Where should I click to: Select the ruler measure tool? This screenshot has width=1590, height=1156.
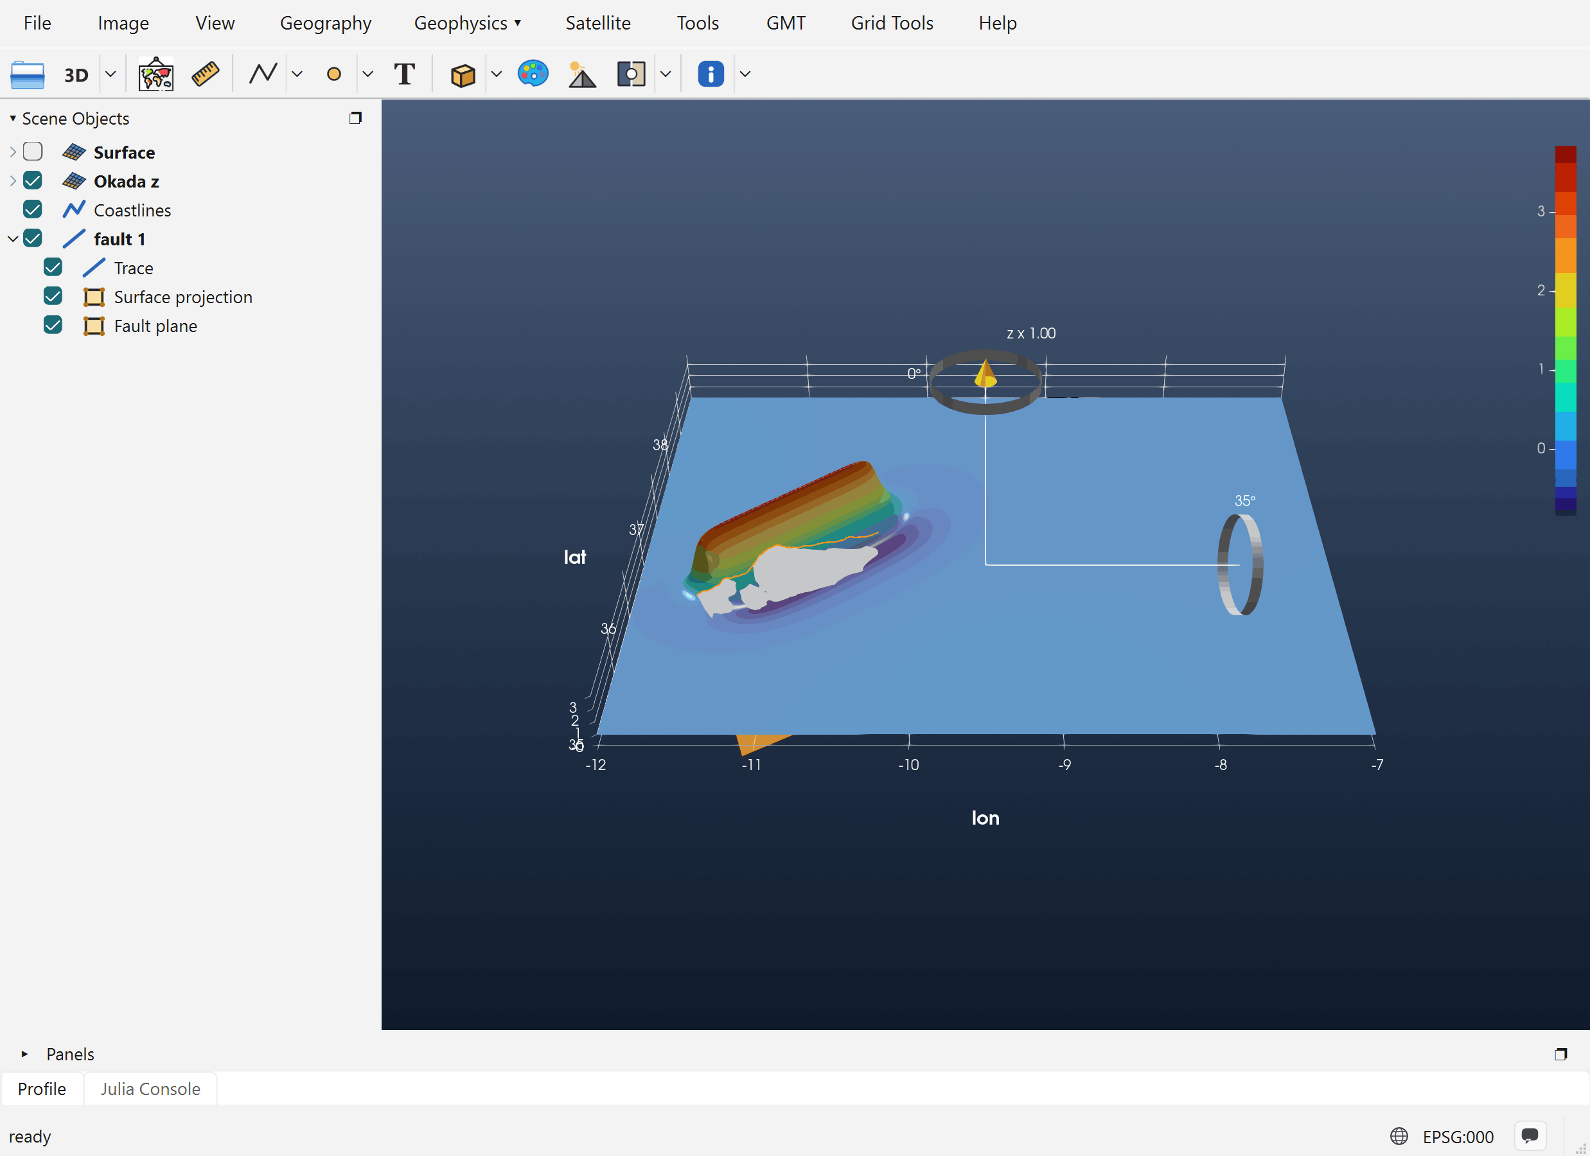click(x=206, y=74)
